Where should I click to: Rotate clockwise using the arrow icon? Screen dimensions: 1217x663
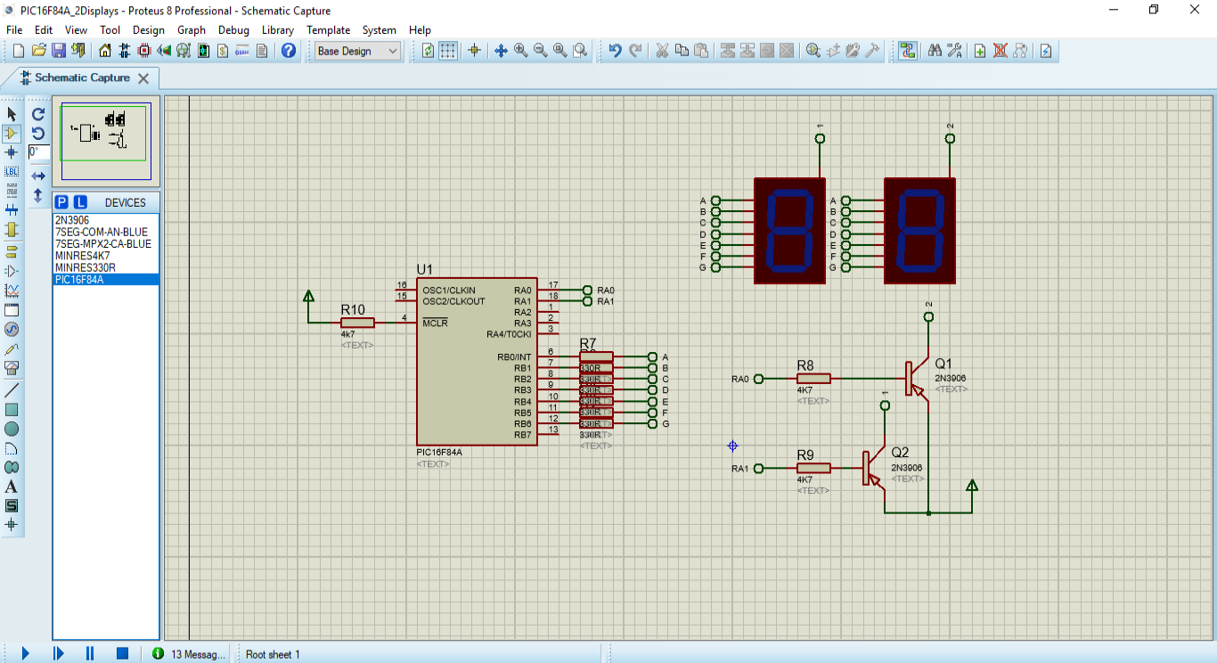click(x=38, y=114)
